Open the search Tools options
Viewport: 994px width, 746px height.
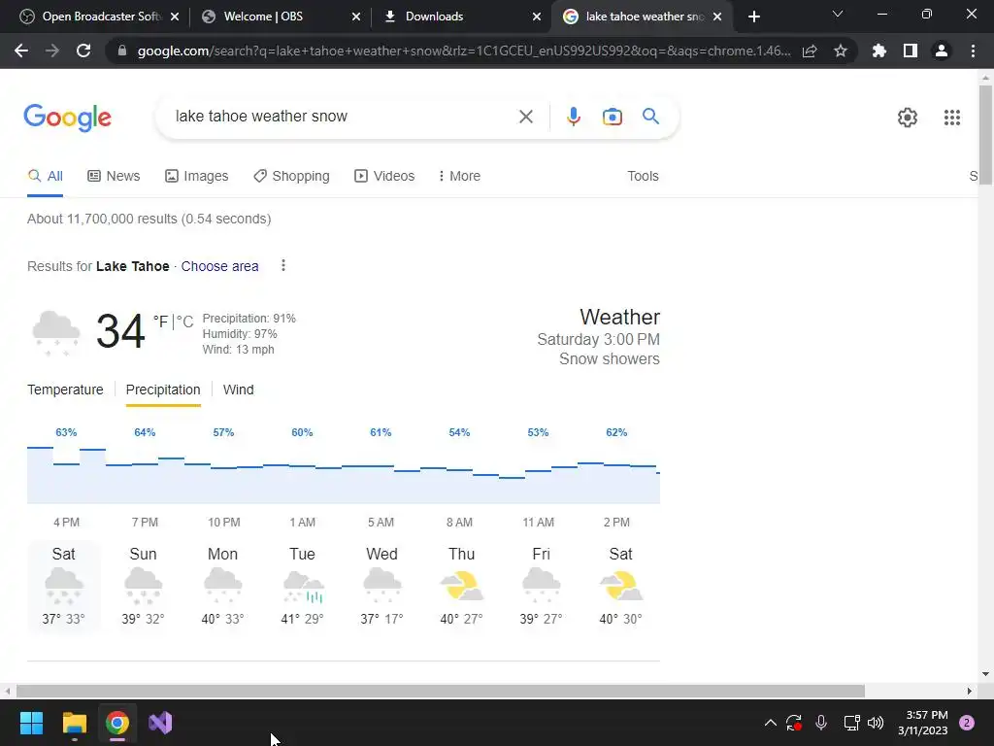click(x=643, y=176)
